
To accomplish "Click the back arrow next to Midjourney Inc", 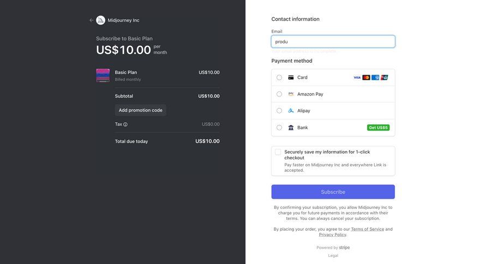I will [x=92, y=20].
